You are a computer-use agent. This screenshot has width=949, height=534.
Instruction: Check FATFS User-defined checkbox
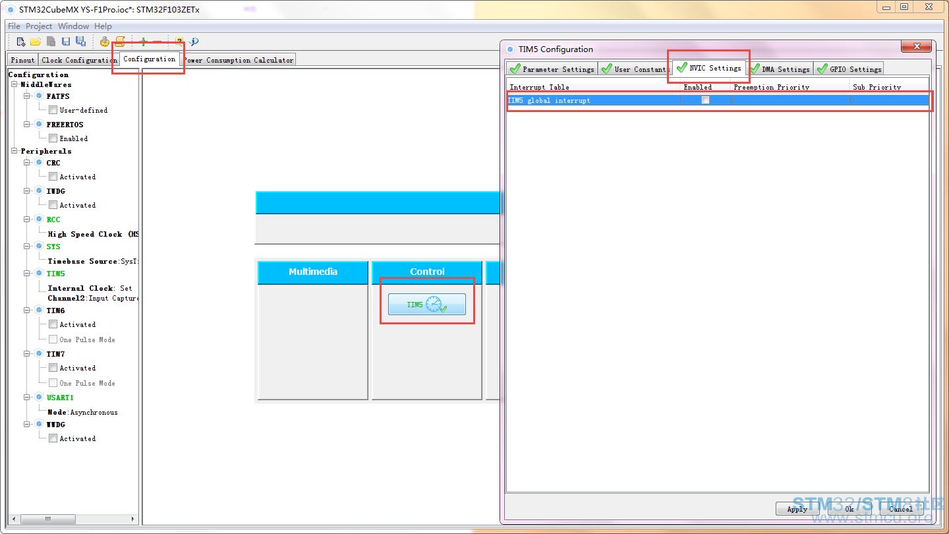pyautogui.click(x=53, y=110)
